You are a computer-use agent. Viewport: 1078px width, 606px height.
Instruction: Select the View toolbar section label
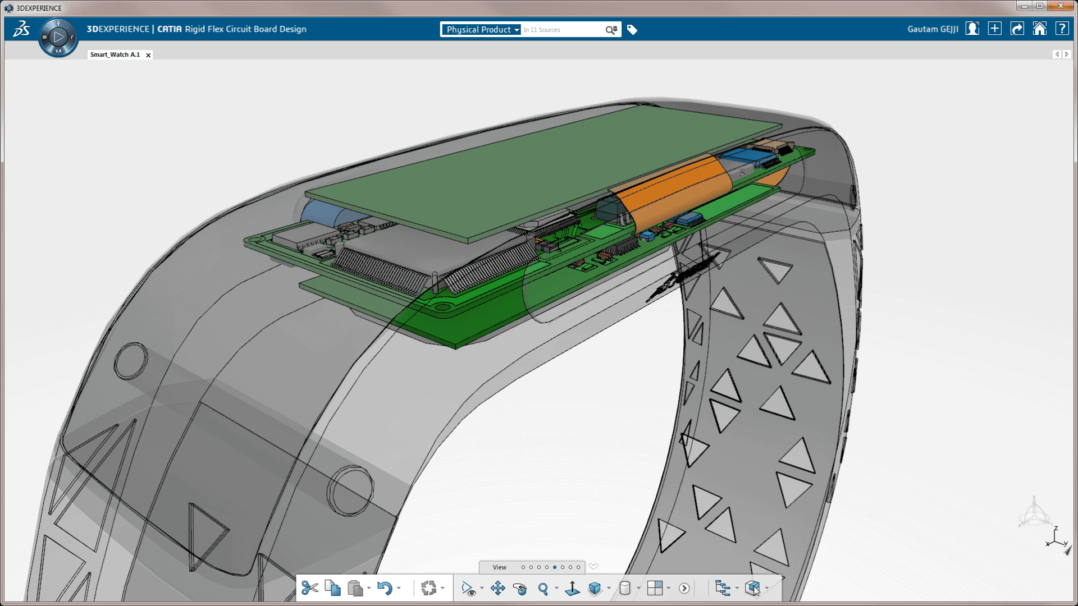click(x=499, y=567)
